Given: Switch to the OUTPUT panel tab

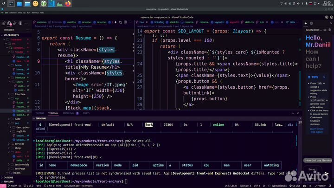Looking at the screenshot, I should click(x=39, y=113).
